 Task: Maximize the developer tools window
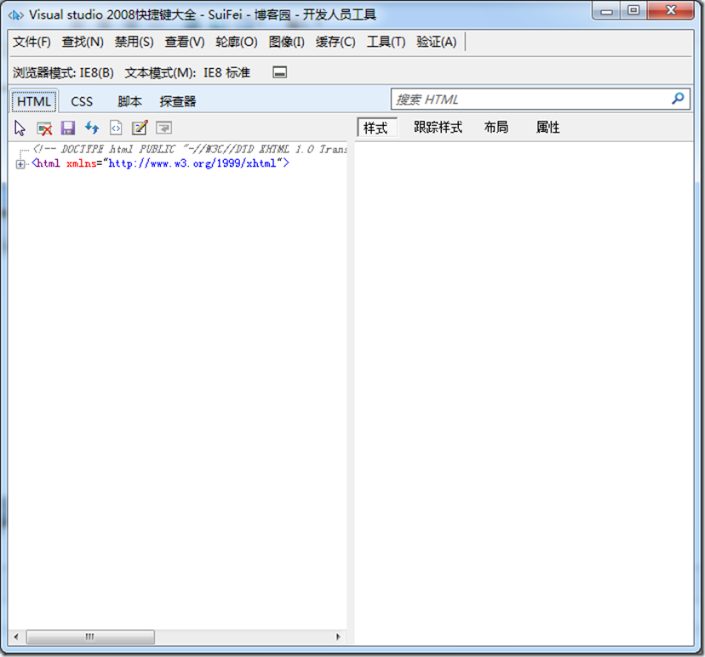[633, 11]
